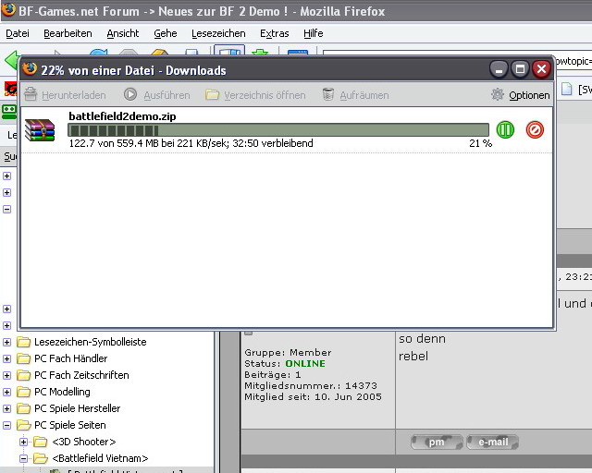Viewport: 592px width, 473px height.
Task: Expand <3D Shooter> folder
Action: (23, 442)
